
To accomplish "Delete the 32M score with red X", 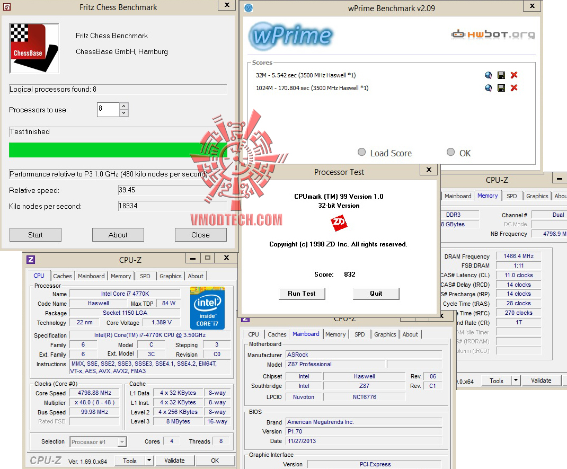I will pos(514,75).
